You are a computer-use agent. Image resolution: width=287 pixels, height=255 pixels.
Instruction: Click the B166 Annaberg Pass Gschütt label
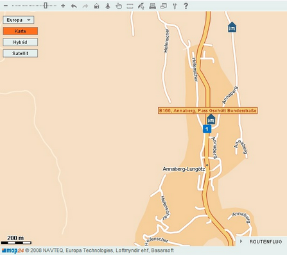click(x=207, y=110)
